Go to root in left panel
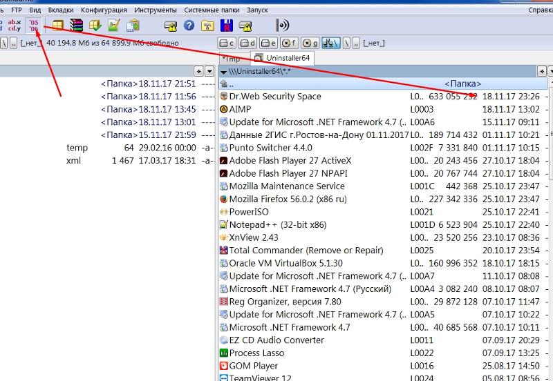553x381 pixels. pyautogui.click(x=4, y=43)
